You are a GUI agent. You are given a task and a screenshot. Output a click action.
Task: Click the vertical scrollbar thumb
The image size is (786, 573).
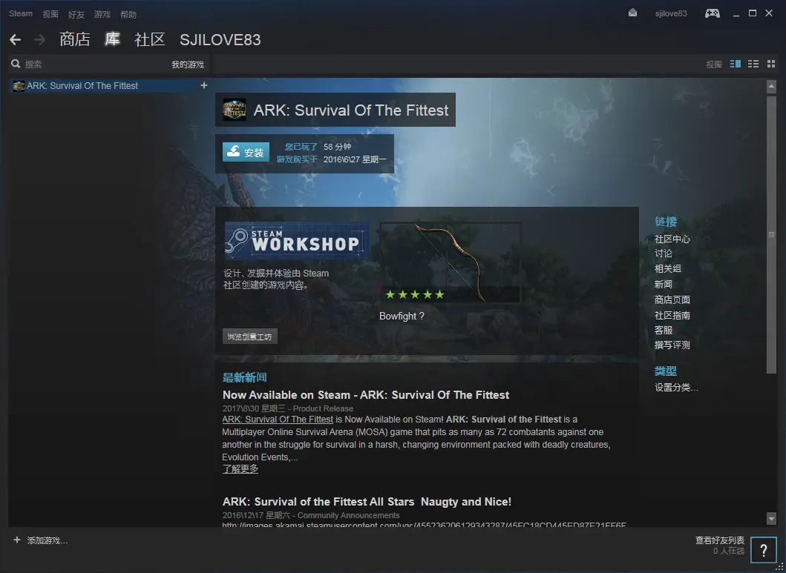(771, 235)
